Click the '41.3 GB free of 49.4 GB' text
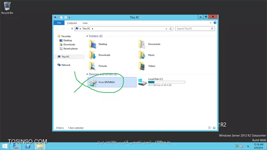Screen dimensions: 267x150 [x=160, y=85]
